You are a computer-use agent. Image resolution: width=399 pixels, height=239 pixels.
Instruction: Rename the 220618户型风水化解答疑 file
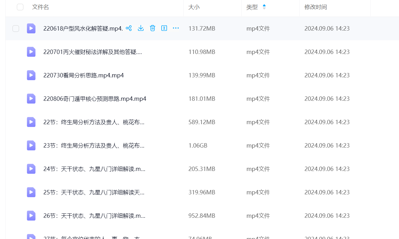coord(164,28)
